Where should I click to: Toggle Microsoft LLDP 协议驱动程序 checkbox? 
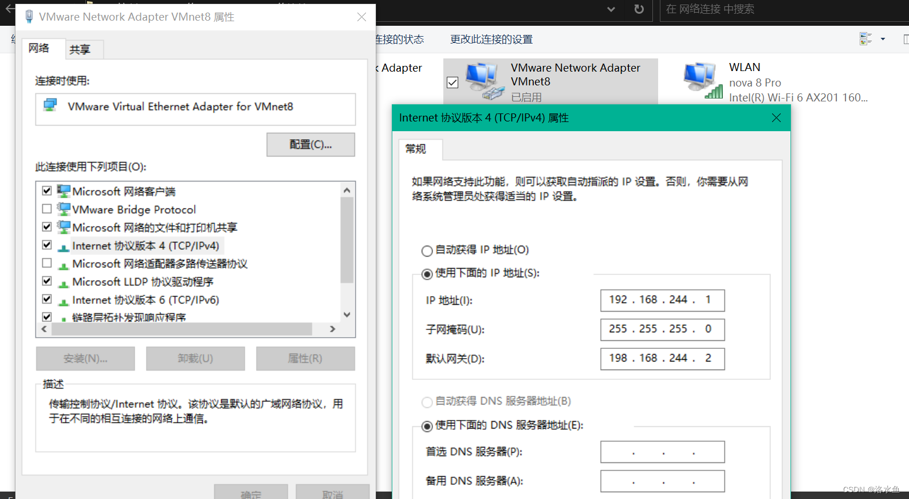click(47, 281)
